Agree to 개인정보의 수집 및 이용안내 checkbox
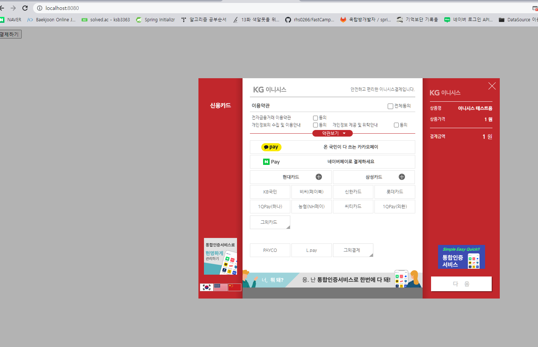This screenshot has width=538, height=347. [315, 125]
